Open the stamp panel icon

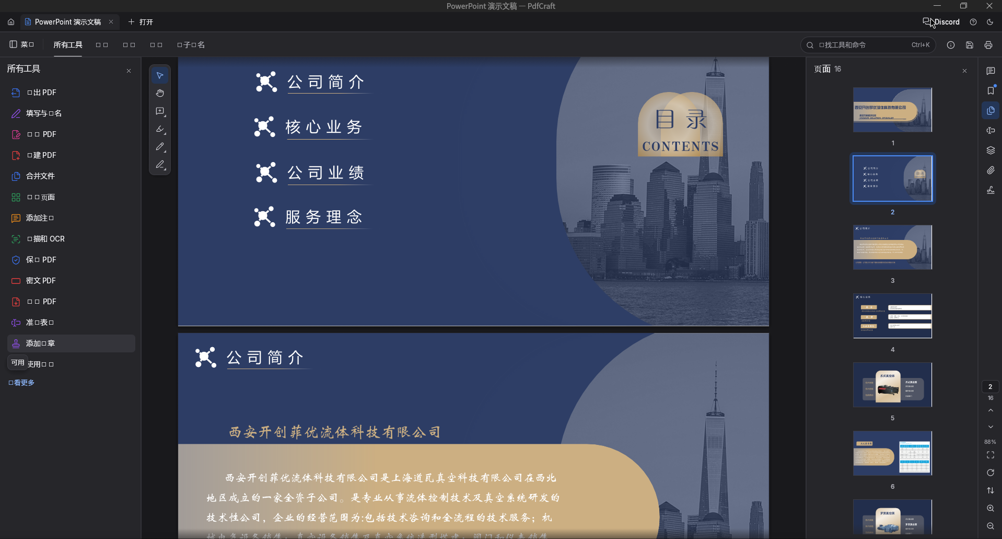coord(991,190)
